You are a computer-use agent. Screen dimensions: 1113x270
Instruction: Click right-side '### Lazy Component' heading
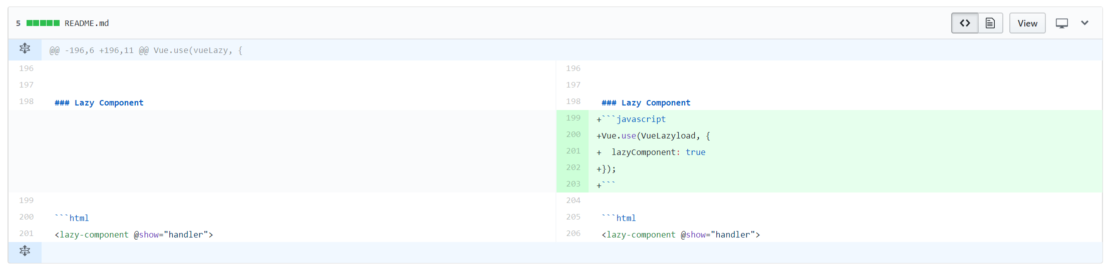coord(646,102)
